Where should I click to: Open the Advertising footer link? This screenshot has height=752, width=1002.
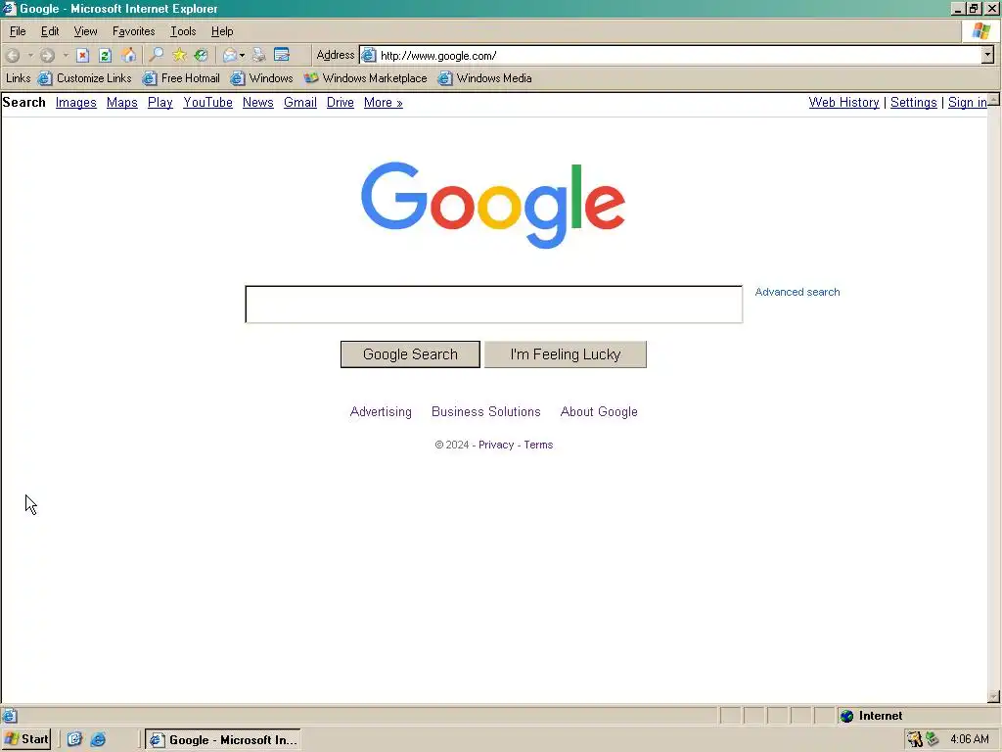click(381, 412)
